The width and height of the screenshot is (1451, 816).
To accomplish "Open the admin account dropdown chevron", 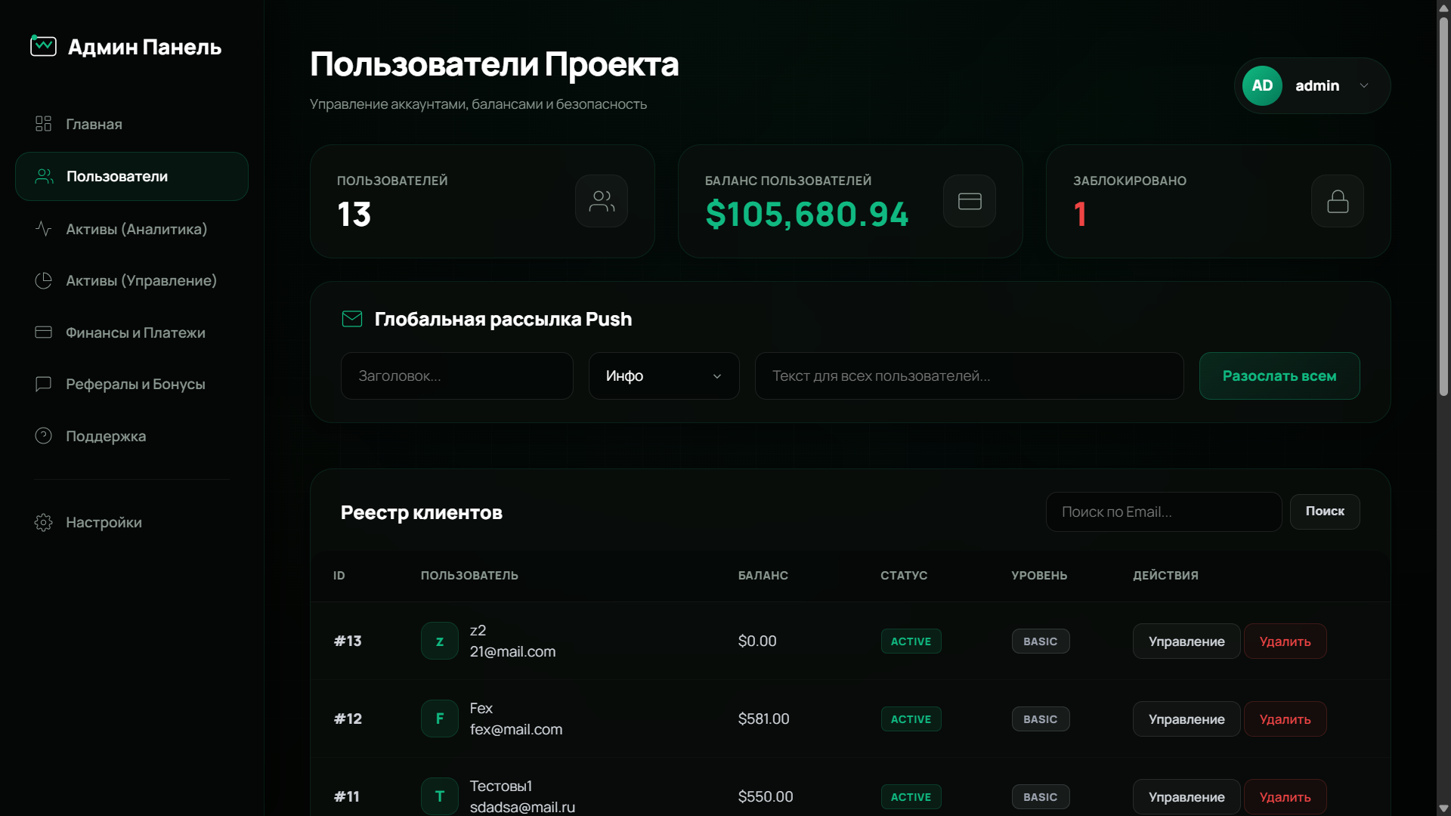I will (1364, 86).
